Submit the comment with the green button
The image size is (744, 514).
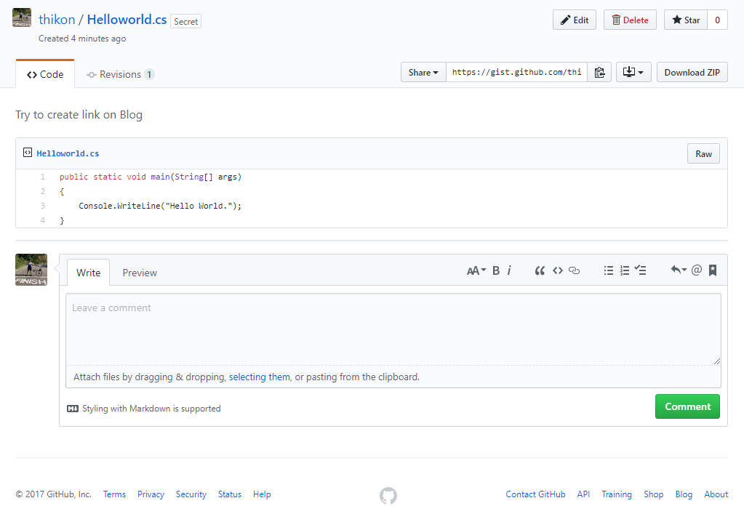(x=687, y=406)
